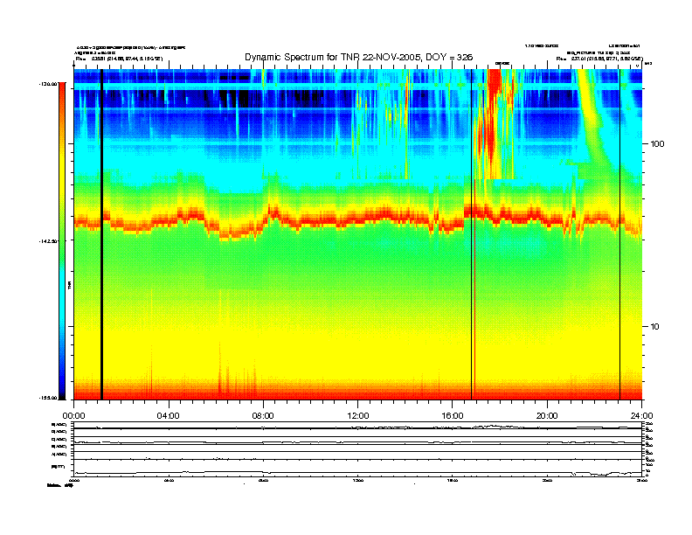Image resolution: width=692 pixels, height=535 pixels.
Task: Click the 16:00 time axis label
Action: click(x=453, y=416)
